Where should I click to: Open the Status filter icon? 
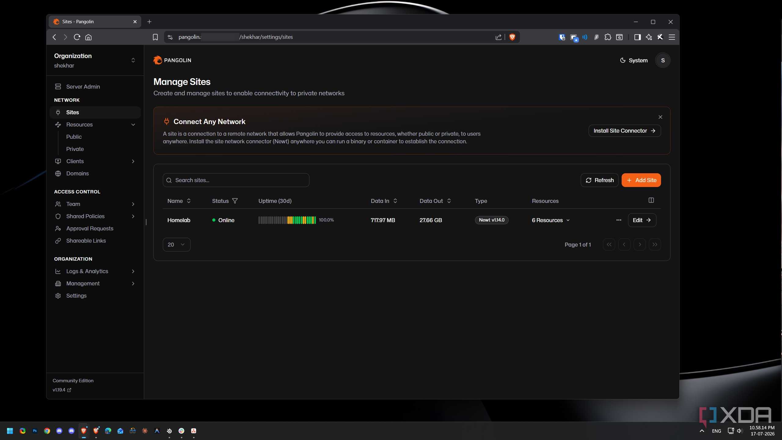(235, 201)
